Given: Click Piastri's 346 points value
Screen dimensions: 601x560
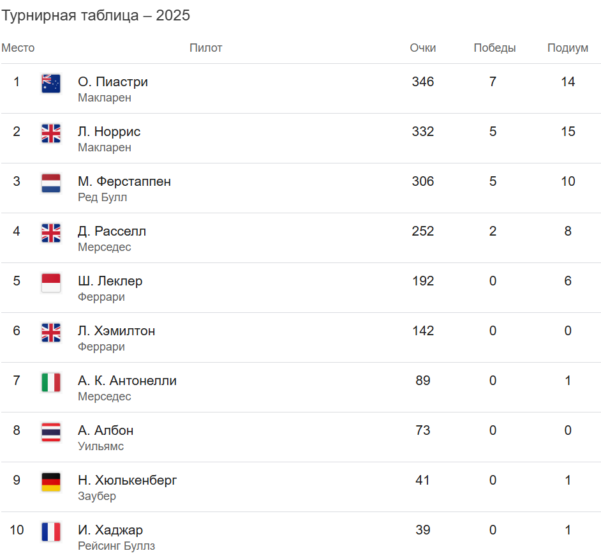Looking at the screenshot, I should [423, 82].
